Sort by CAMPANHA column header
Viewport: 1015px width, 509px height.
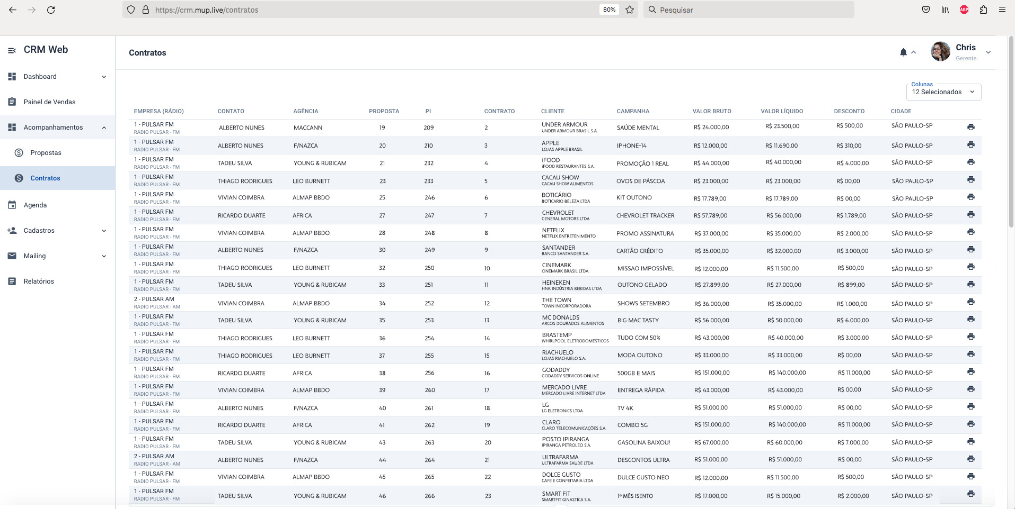coord(633,111)
